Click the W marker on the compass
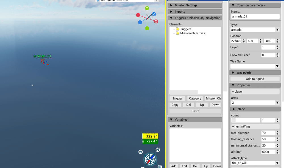284x168 pixels. 141,152
